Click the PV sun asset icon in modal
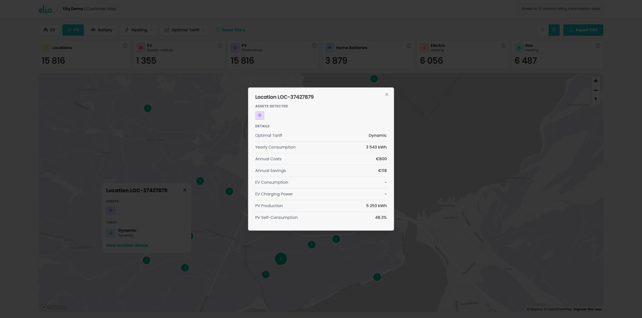Screen dimensions: 642x318 (x=260, y=115)
